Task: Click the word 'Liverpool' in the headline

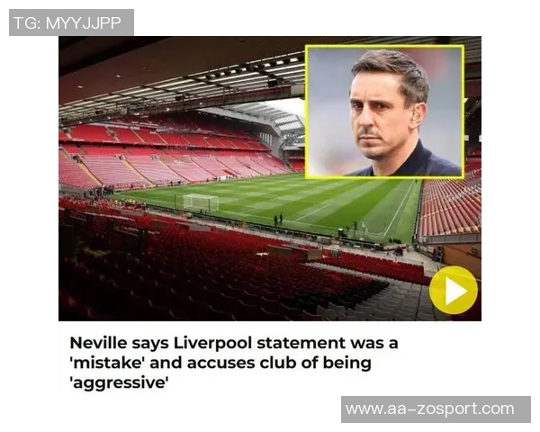Action: (212, 344)
